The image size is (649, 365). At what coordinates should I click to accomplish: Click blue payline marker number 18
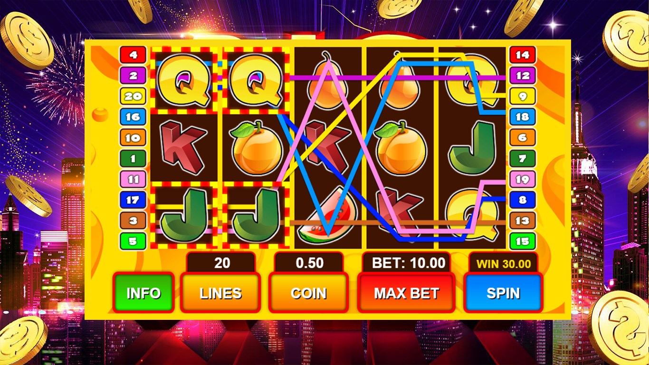point(522,117)
